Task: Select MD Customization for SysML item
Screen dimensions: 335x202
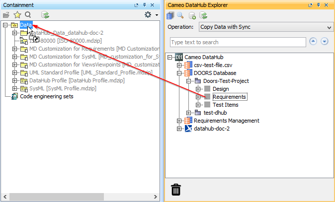Action: pos(94,57)
